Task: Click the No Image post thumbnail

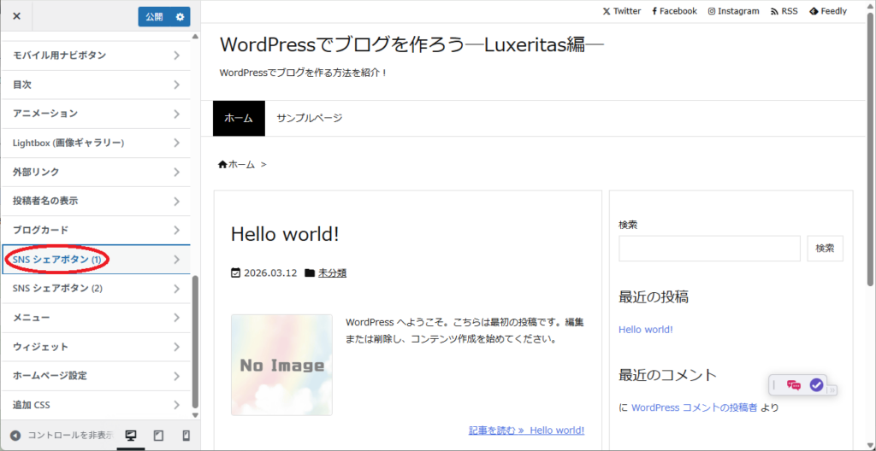Action: (281, 365)
